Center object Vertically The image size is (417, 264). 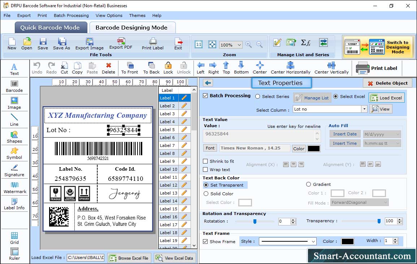[331, 68]
